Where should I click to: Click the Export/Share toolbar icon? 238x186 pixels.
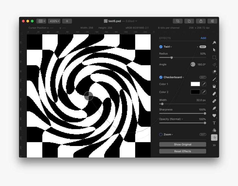tap(201, 21)
